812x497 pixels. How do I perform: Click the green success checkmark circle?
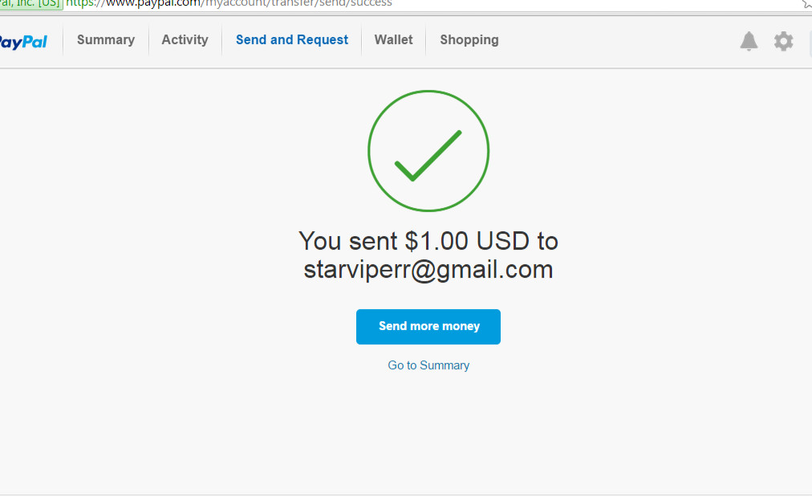click(x=428, y=151)
